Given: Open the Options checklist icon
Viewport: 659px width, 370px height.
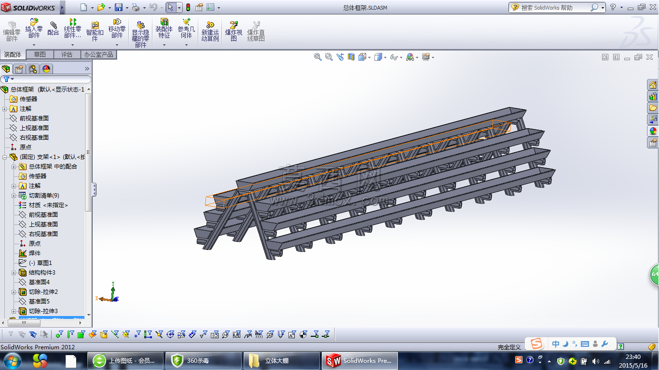Looking at the screenshot, I should coord(210,7).
